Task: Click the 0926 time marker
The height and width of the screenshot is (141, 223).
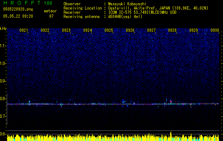Action: click(130, 30)
